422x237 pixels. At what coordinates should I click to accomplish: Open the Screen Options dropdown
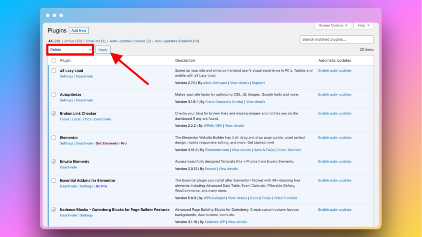tap(333, 25)
